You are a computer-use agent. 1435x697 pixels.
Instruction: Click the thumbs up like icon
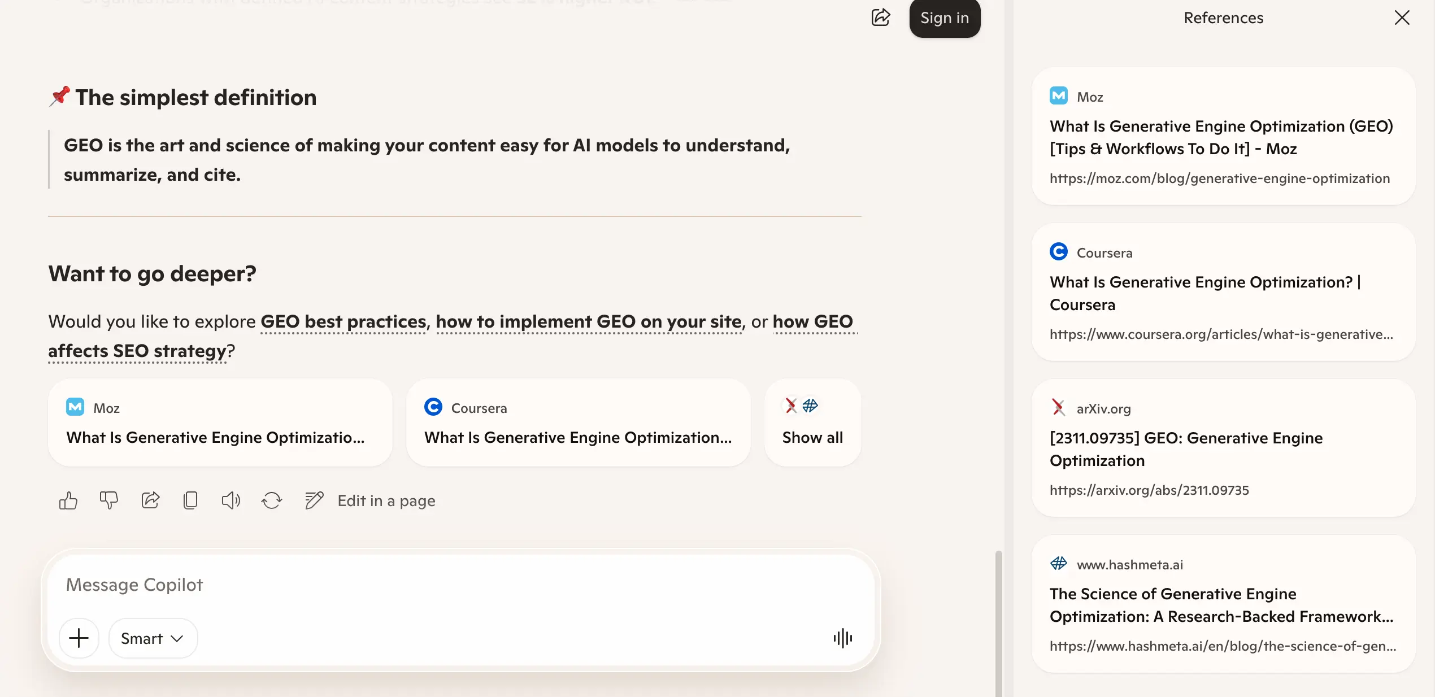(x=68, y=500)
